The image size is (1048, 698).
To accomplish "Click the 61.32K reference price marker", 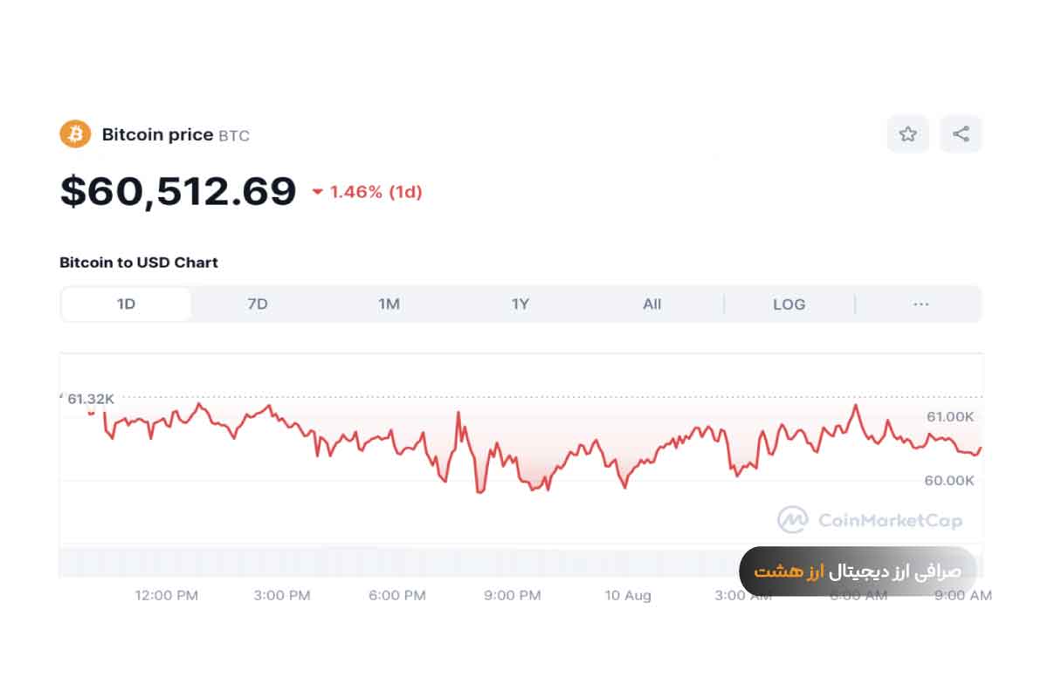I will (x=89, y=399).
